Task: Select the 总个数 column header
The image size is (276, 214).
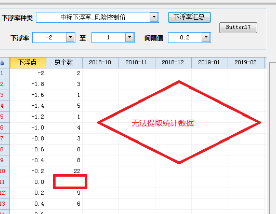Action: point(64,63)
